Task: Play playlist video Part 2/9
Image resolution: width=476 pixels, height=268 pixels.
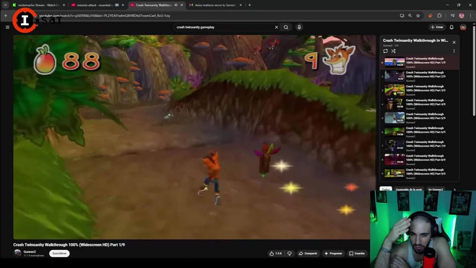Action: click(420, 76)
